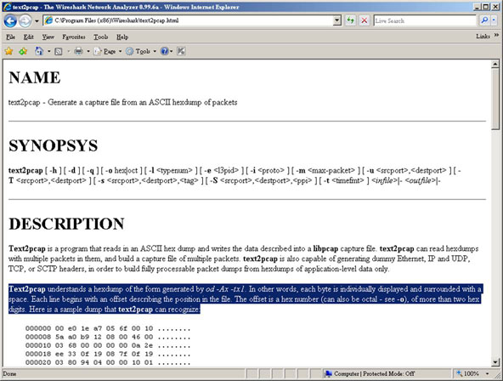Print the page with printer icon
Screen dimensions: 503x381
[78, 51]
